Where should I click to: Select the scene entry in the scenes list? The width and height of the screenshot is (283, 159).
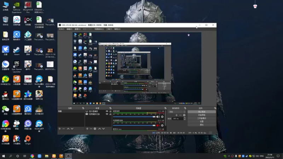71,111
